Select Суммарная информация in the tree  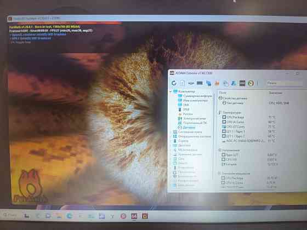(197, 96)
